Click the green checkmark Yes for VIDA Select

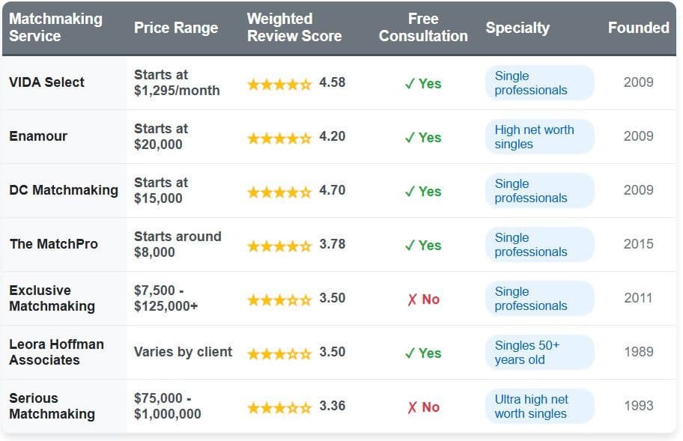[x=423, y=84]
